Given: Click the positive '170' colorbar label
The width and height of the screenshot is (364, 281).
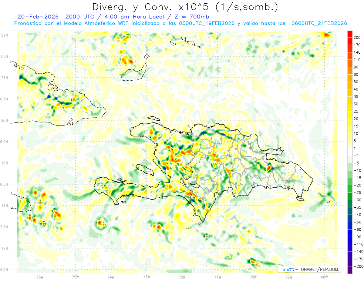Looking at the screenshot, I should (358, 45).
